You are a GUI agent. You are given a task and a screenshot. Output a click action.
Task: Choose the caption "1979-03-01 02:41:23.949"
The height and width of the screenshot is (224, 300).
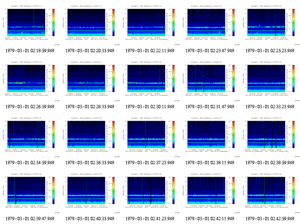tap(150, 219)
